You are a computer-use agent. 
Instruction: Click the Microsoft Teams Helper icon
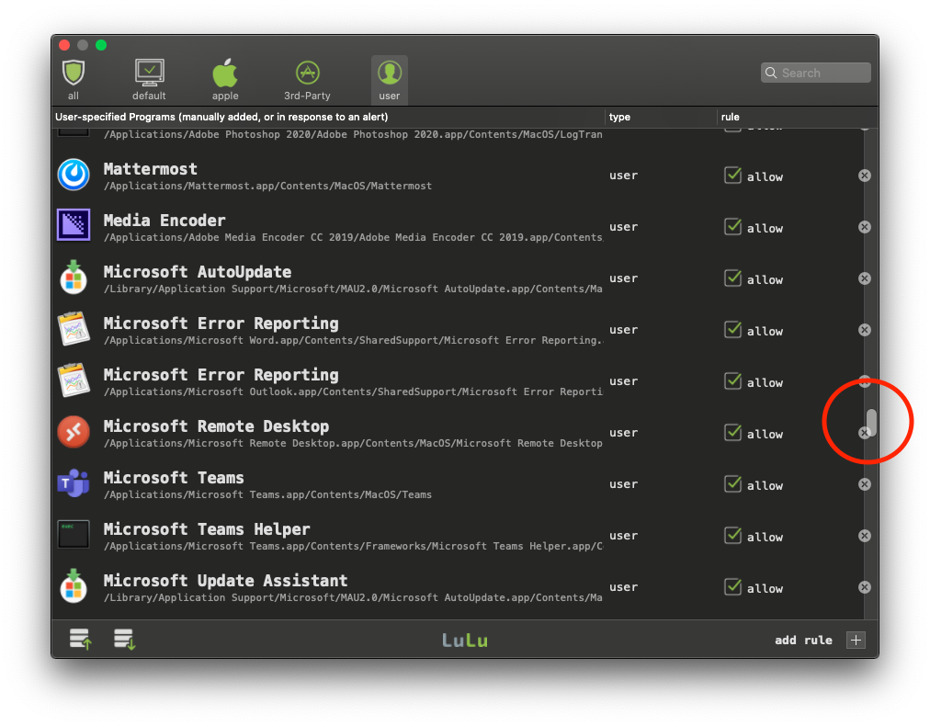point(74,535)
